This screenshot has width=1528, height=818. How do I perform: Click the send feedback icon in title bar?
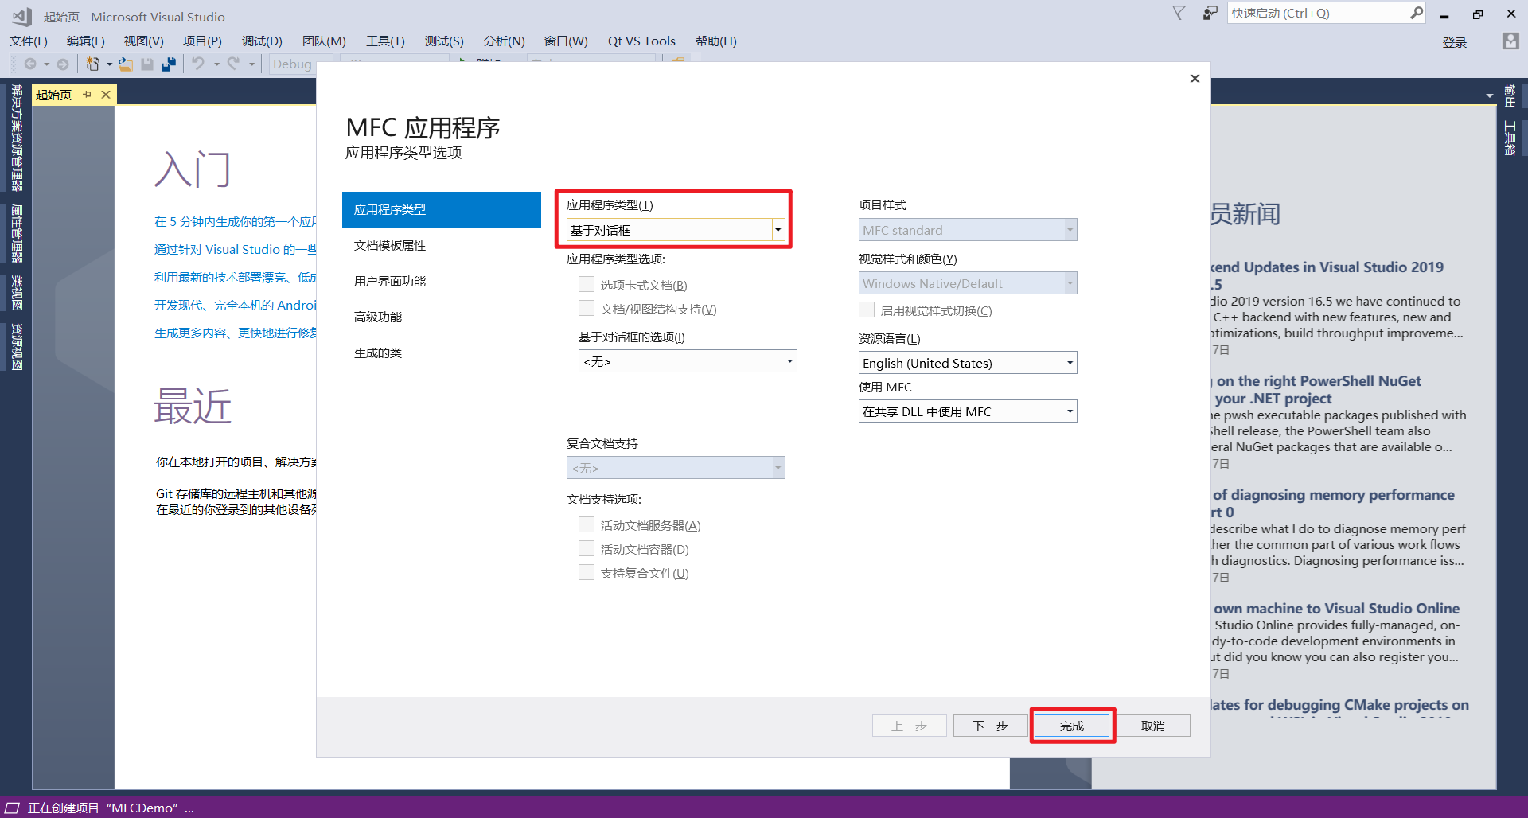point(1210,14)
